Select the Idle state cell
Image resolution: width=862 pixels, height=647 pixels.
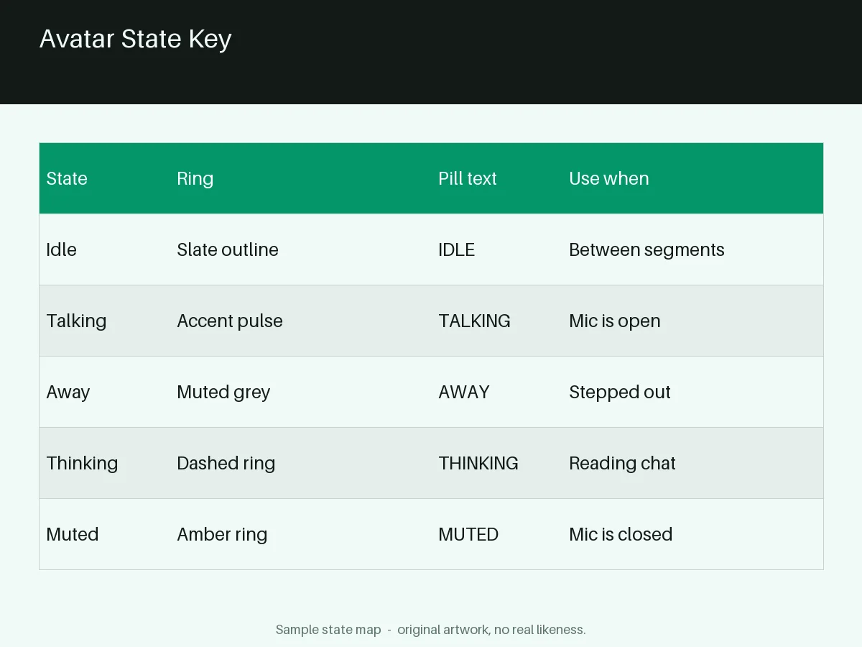[x=61, y=249]
